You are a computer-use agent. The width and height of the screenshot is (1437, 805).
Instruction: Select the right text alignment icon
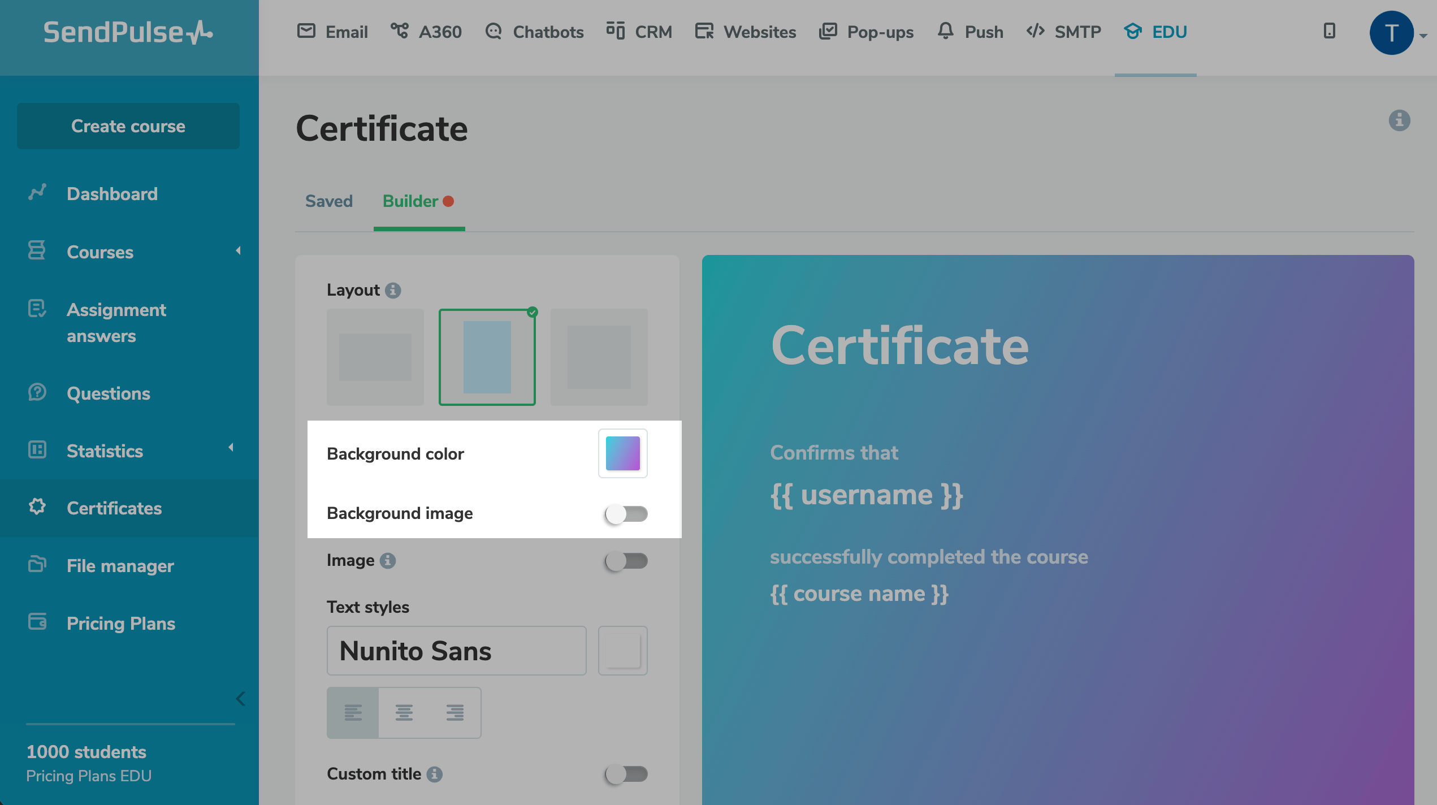tap(455, 712)
